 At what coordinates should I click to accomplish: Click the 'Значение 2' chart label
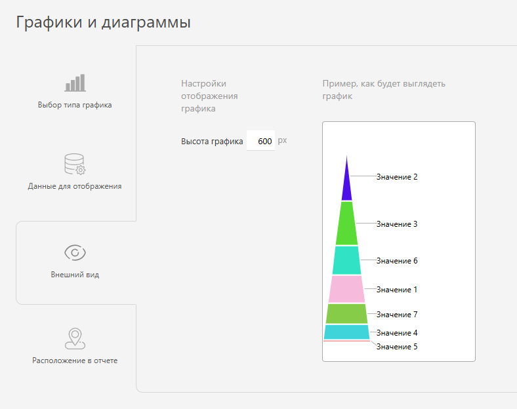point(397,177)
